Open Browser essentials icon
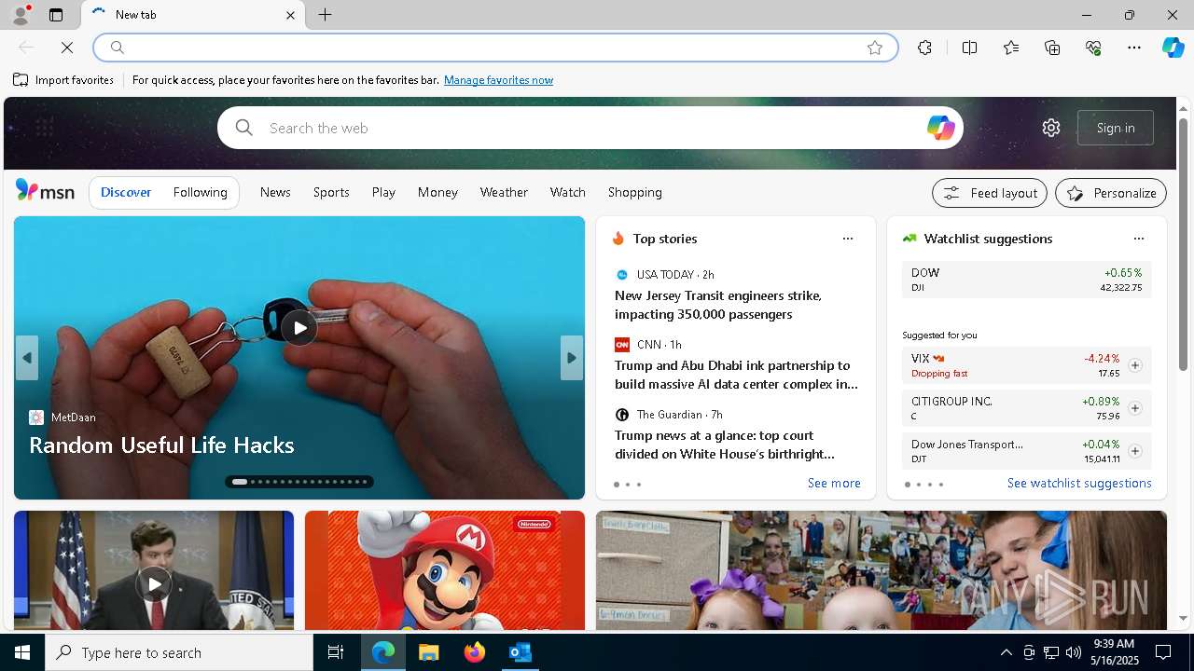 pyautogui.click(x=1093, y=48)
